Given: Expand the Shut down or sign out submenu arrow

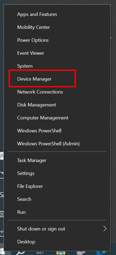Looking at the screenshot, I should pyautogui.click(x=105, y=229).
